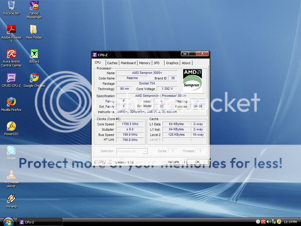Click the Model value 'C'

[x=161, y=101]
